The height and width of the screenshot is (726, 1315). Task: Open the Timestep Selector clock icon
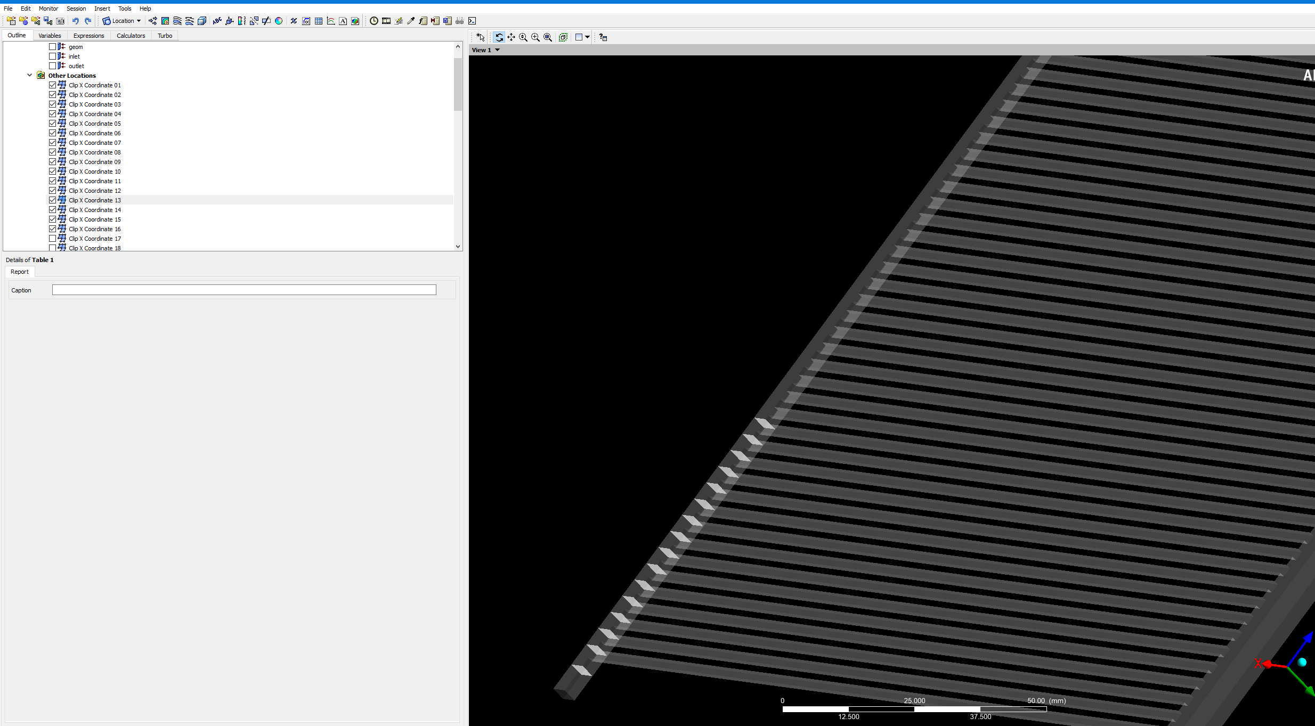click(374, 21)
